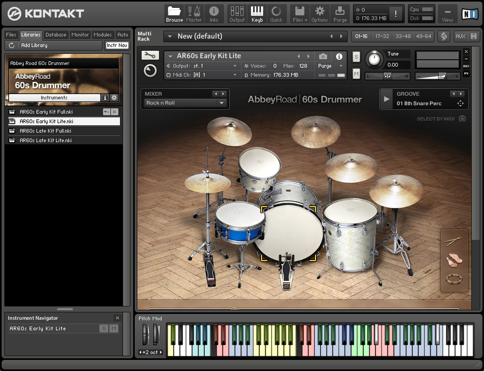Open the global Purge menu

340,14
